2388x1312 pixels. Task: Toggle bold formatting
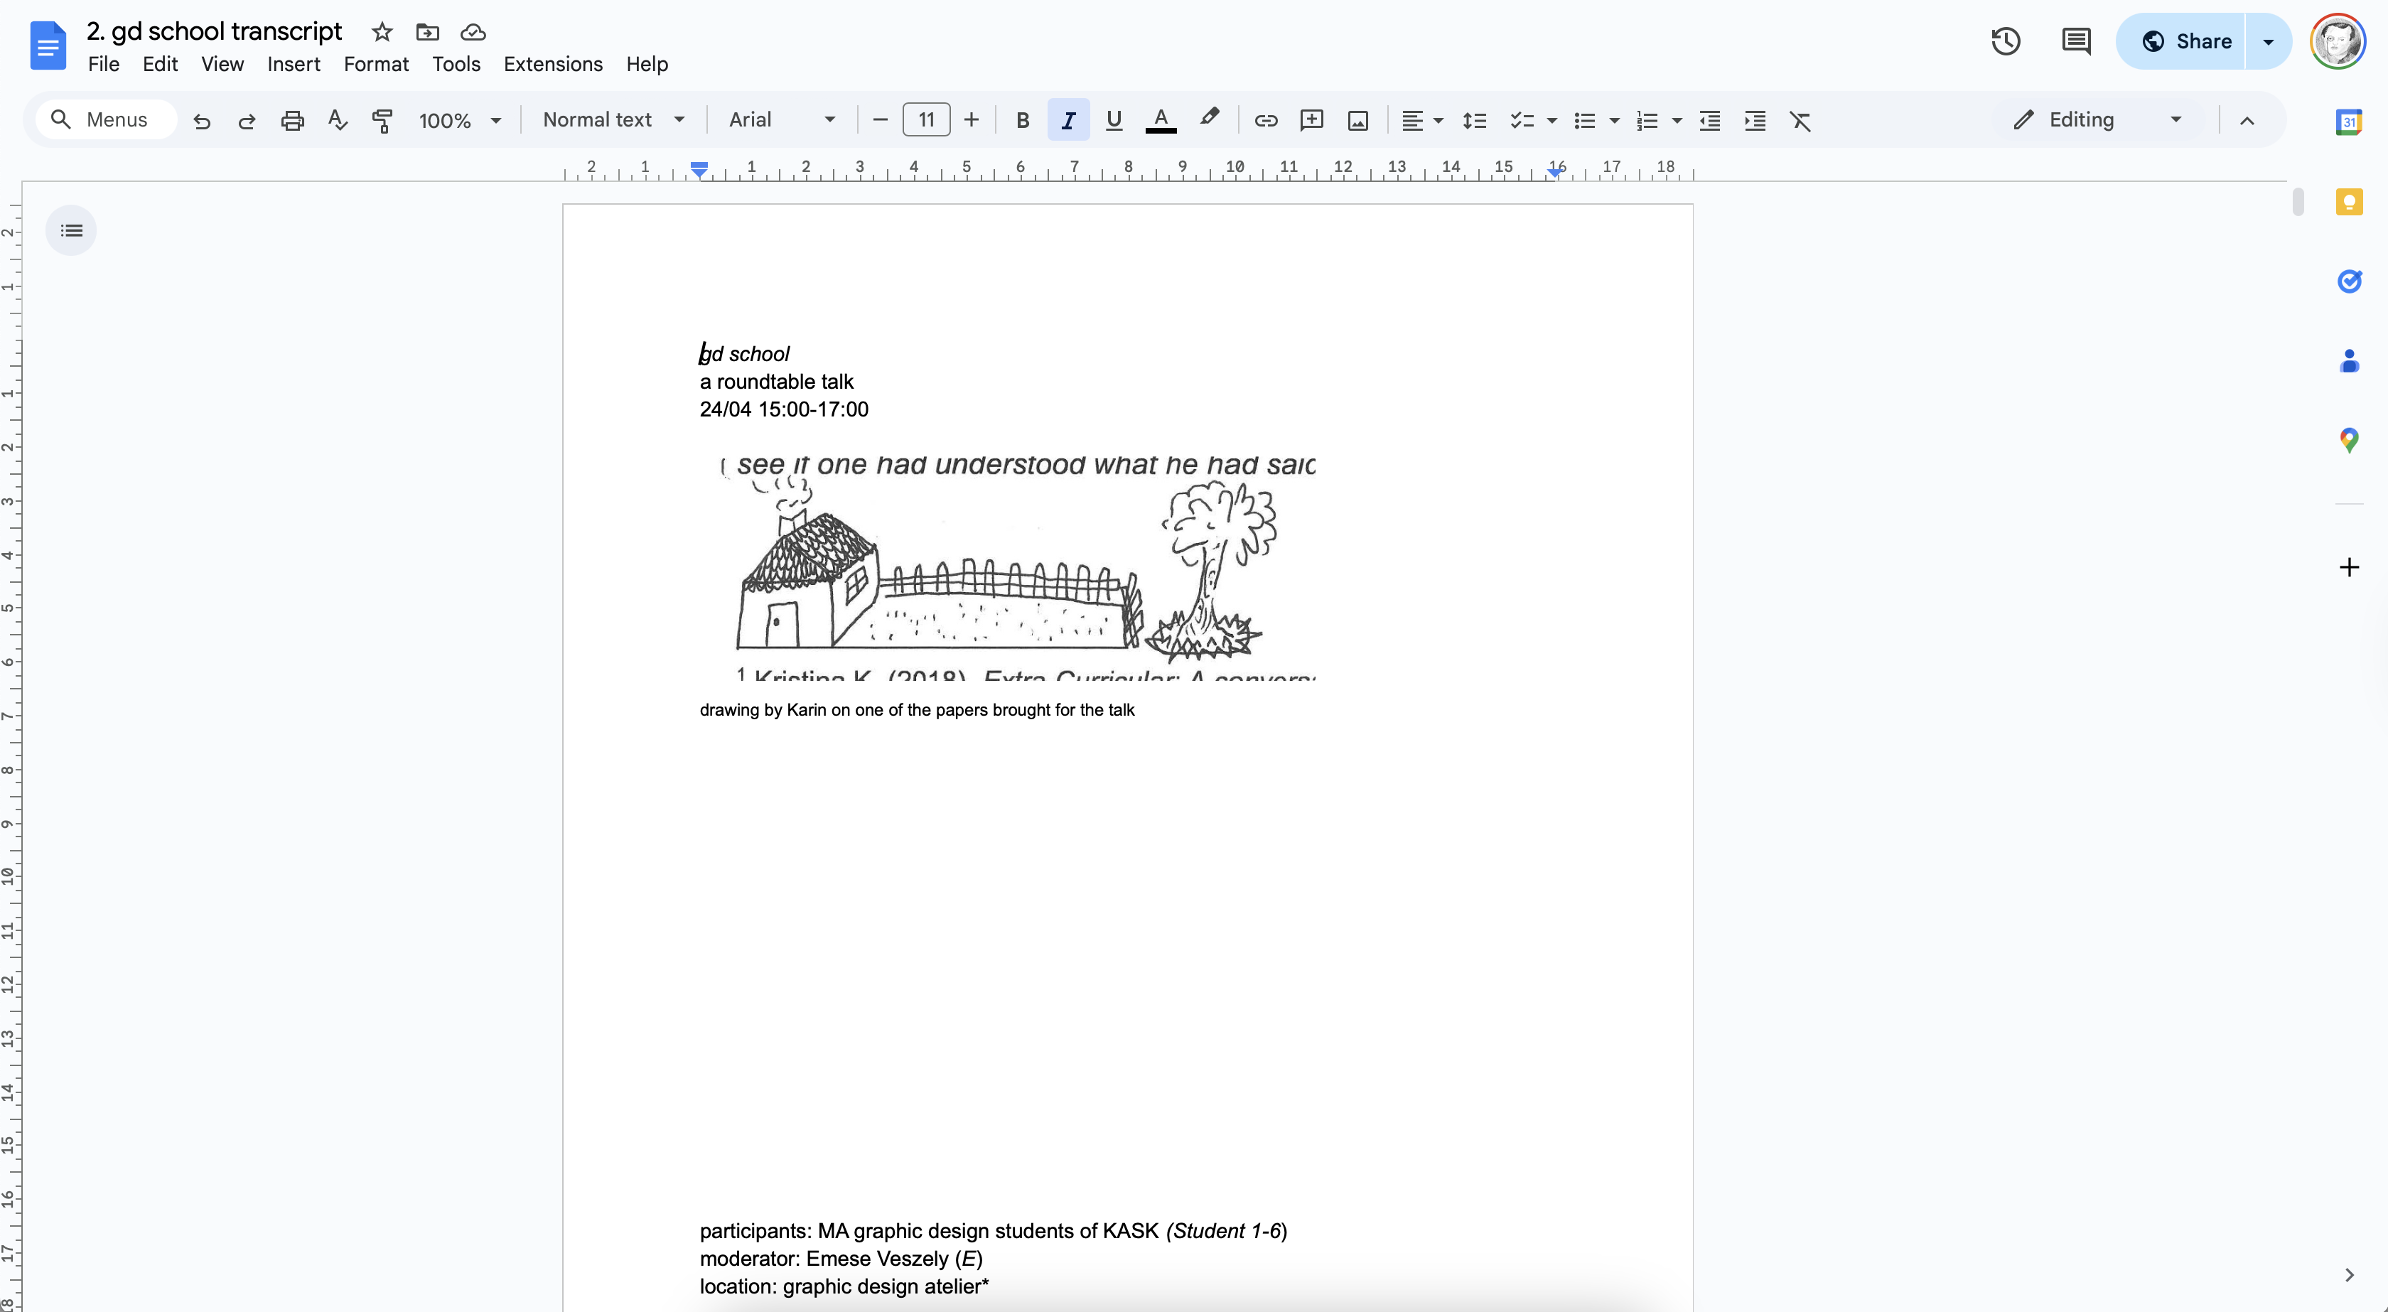click(1023, 121)
